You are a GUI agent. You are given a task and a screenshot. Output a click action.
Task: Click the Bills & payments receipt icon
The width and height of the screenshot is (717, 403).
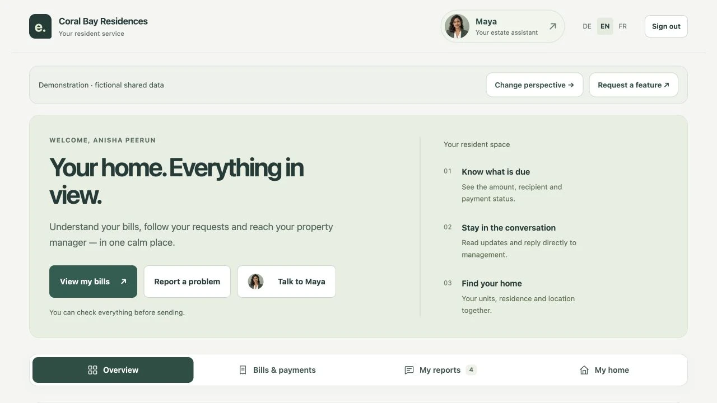click(x=243, y=370)
